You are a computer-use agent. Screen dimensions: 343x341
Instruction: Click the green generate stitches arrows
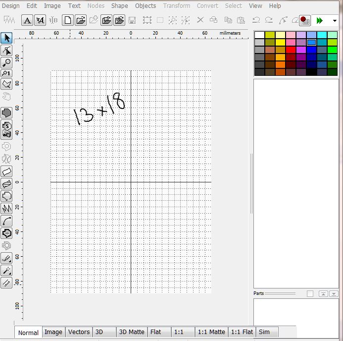point(320,20)
